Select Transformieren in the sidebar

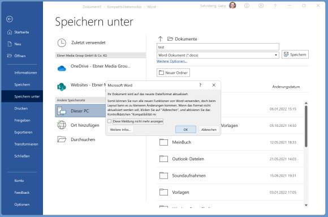[x=26, y=144]
